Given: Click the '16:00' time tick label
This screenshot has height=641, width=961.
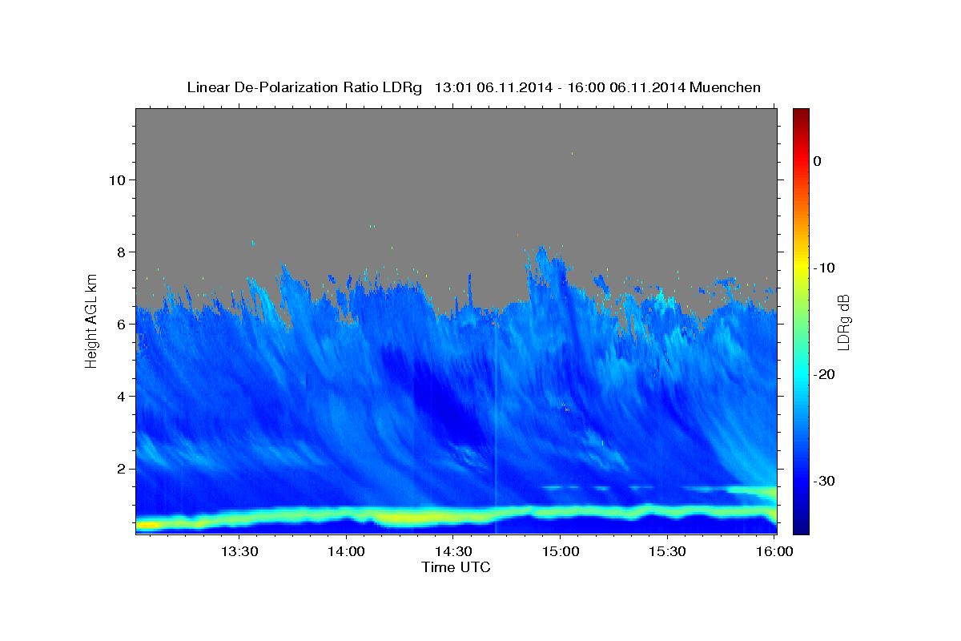Looking at the screenshot, I should (x=773, y=551).
